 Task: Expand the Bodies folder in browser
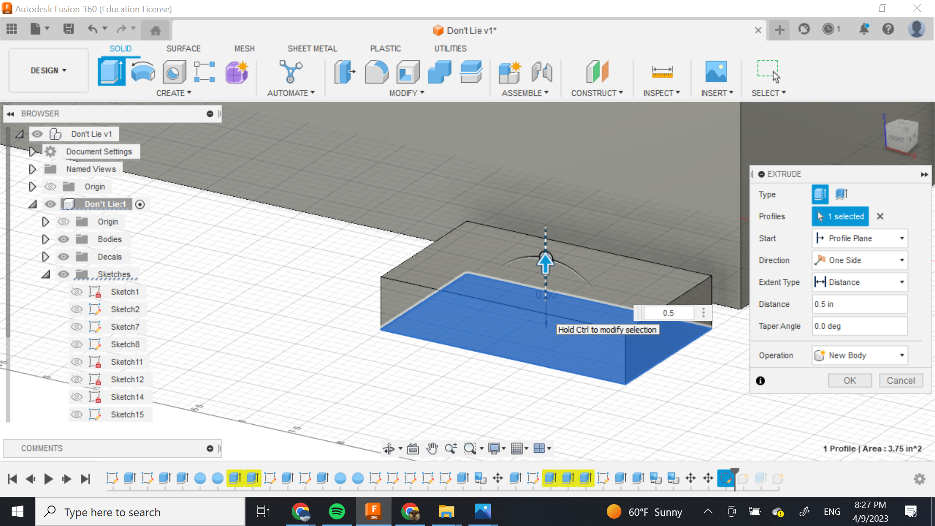[45, 239]
